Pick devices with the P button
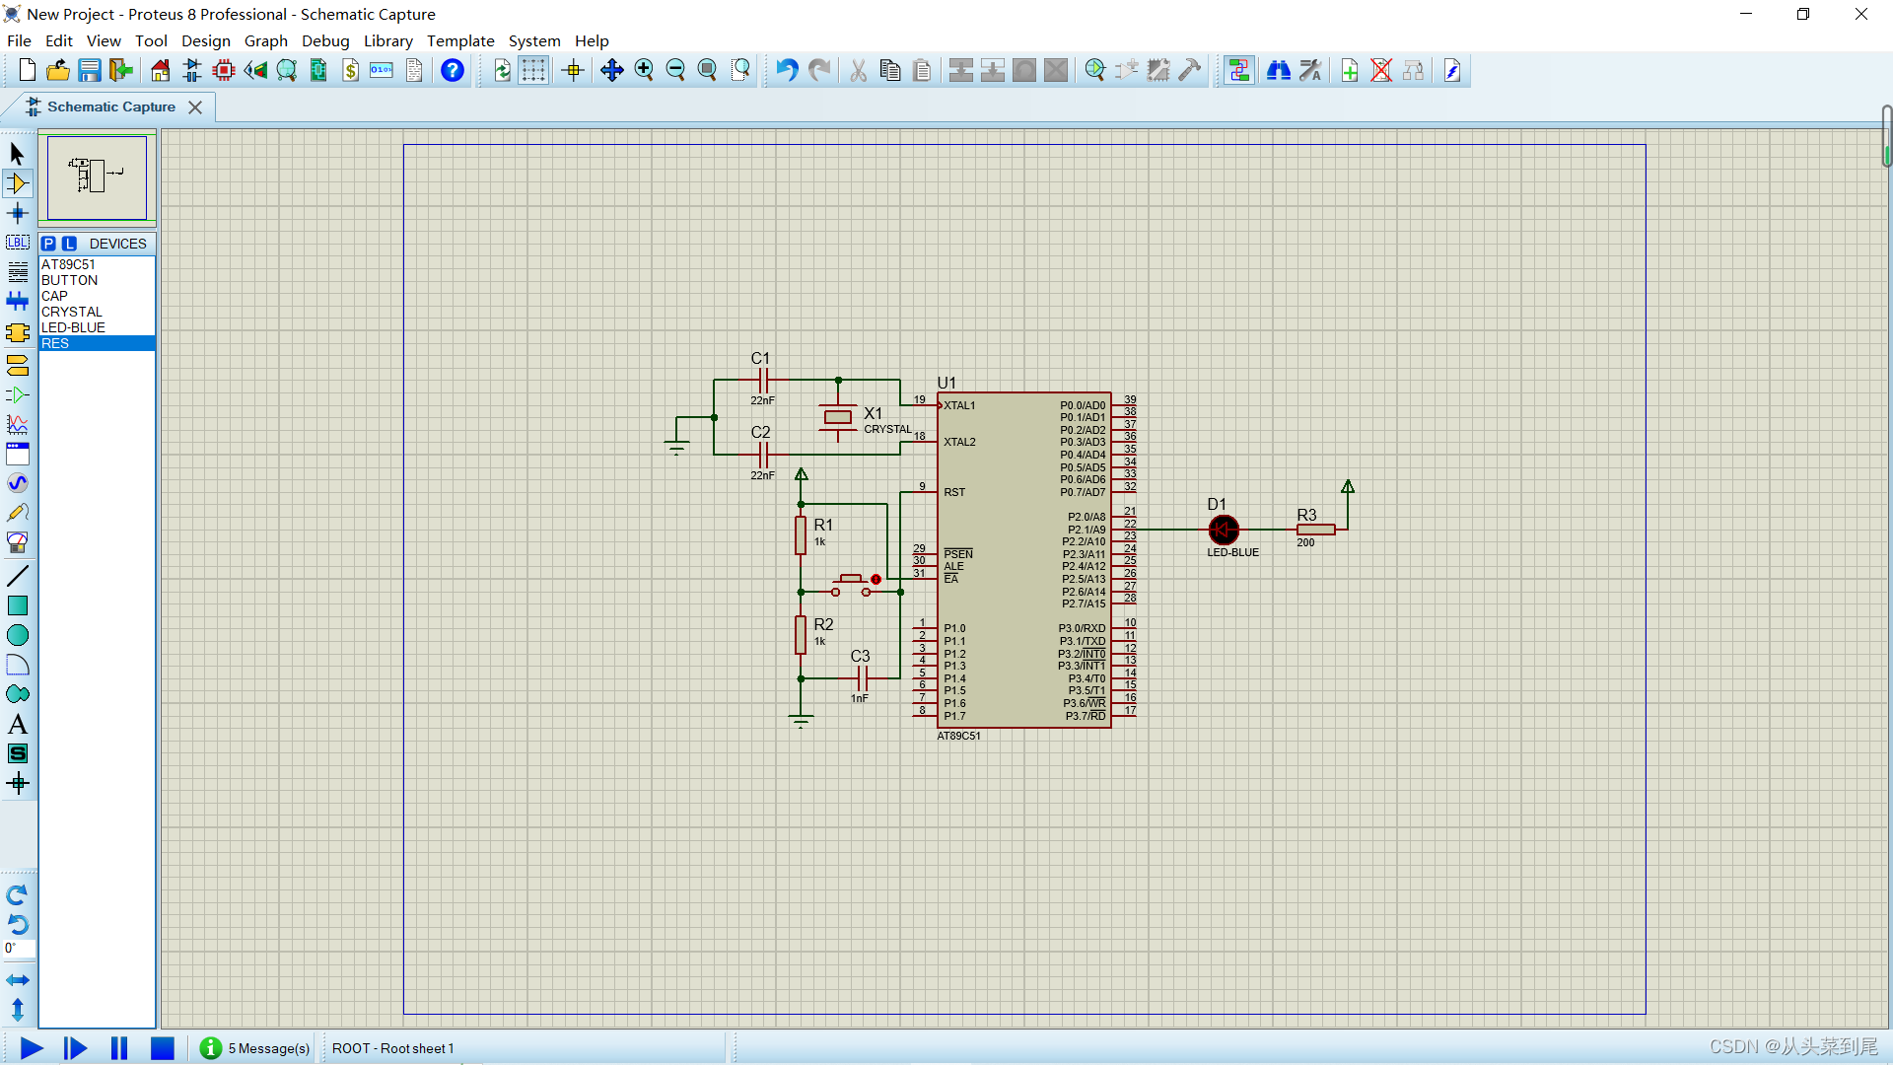The image size is (1893, 1065). (x=49, y=244)
